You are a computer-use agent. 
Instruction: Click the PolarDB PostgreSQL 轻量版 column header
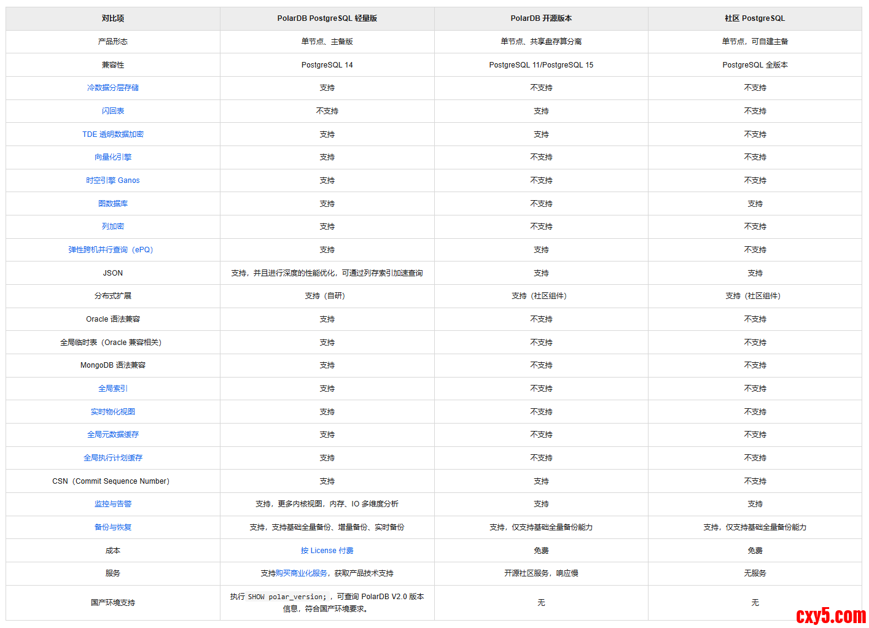tap(327, 18)
